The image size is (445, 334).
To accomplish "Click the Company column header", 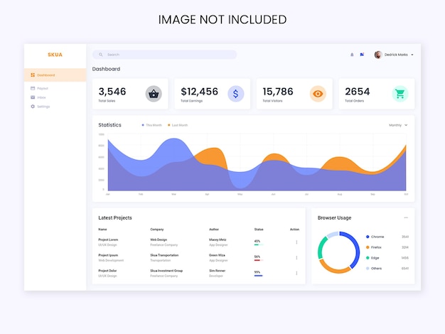I will pos(157,230).
